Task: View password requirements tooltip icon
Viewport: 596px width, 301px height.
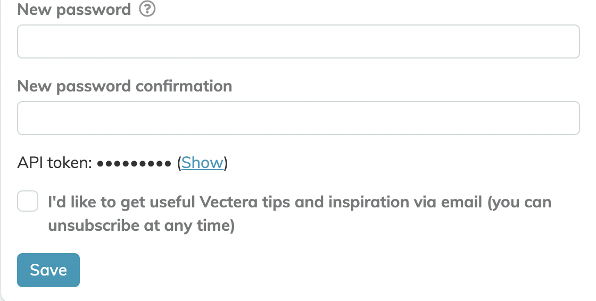Action: point(147,9)
